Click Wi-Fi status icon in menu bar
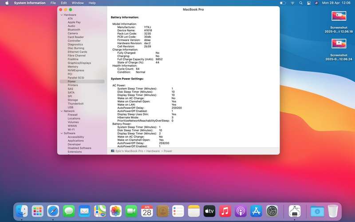The image size is (355, 222). 292,3
